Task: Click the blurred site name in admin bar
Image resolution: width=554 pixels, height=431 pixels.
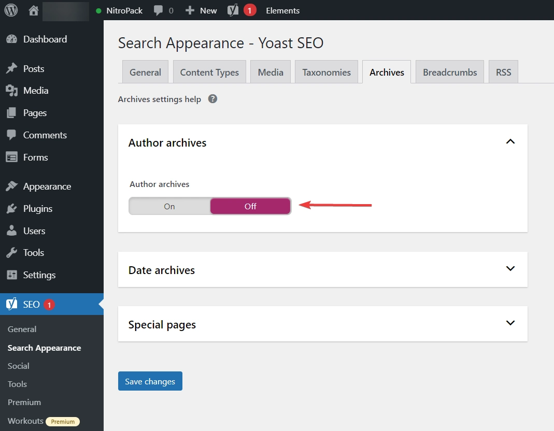Action: [66, 11]
